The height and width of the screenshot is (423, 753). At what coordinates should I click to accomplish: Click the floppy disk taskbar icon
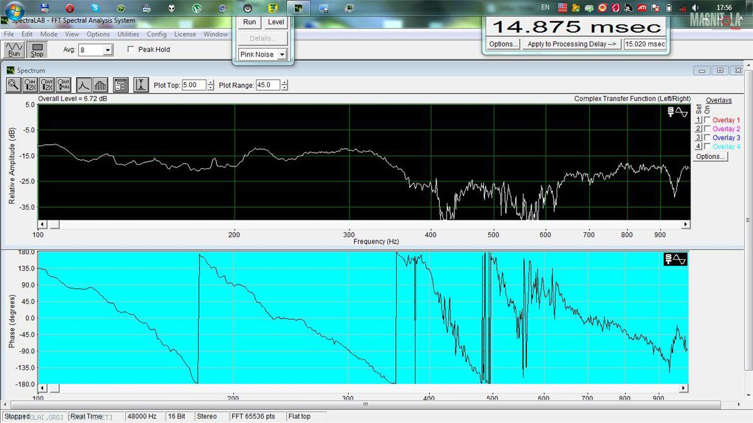pos(45,8)
